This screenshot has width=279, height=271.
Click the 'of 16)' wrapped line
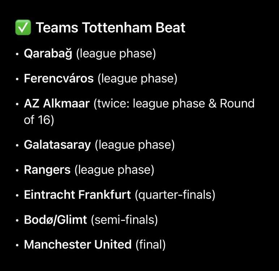pyautogui.click(x=39, y=120)
